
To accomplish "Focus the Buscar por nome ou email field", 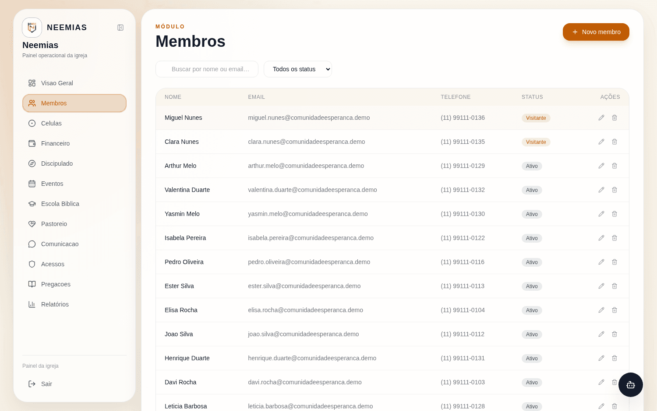I will 207,69.
